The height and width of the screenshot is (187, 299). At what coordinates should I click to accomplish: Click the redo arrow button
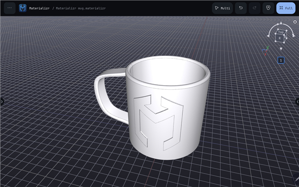tap(254, 8)
